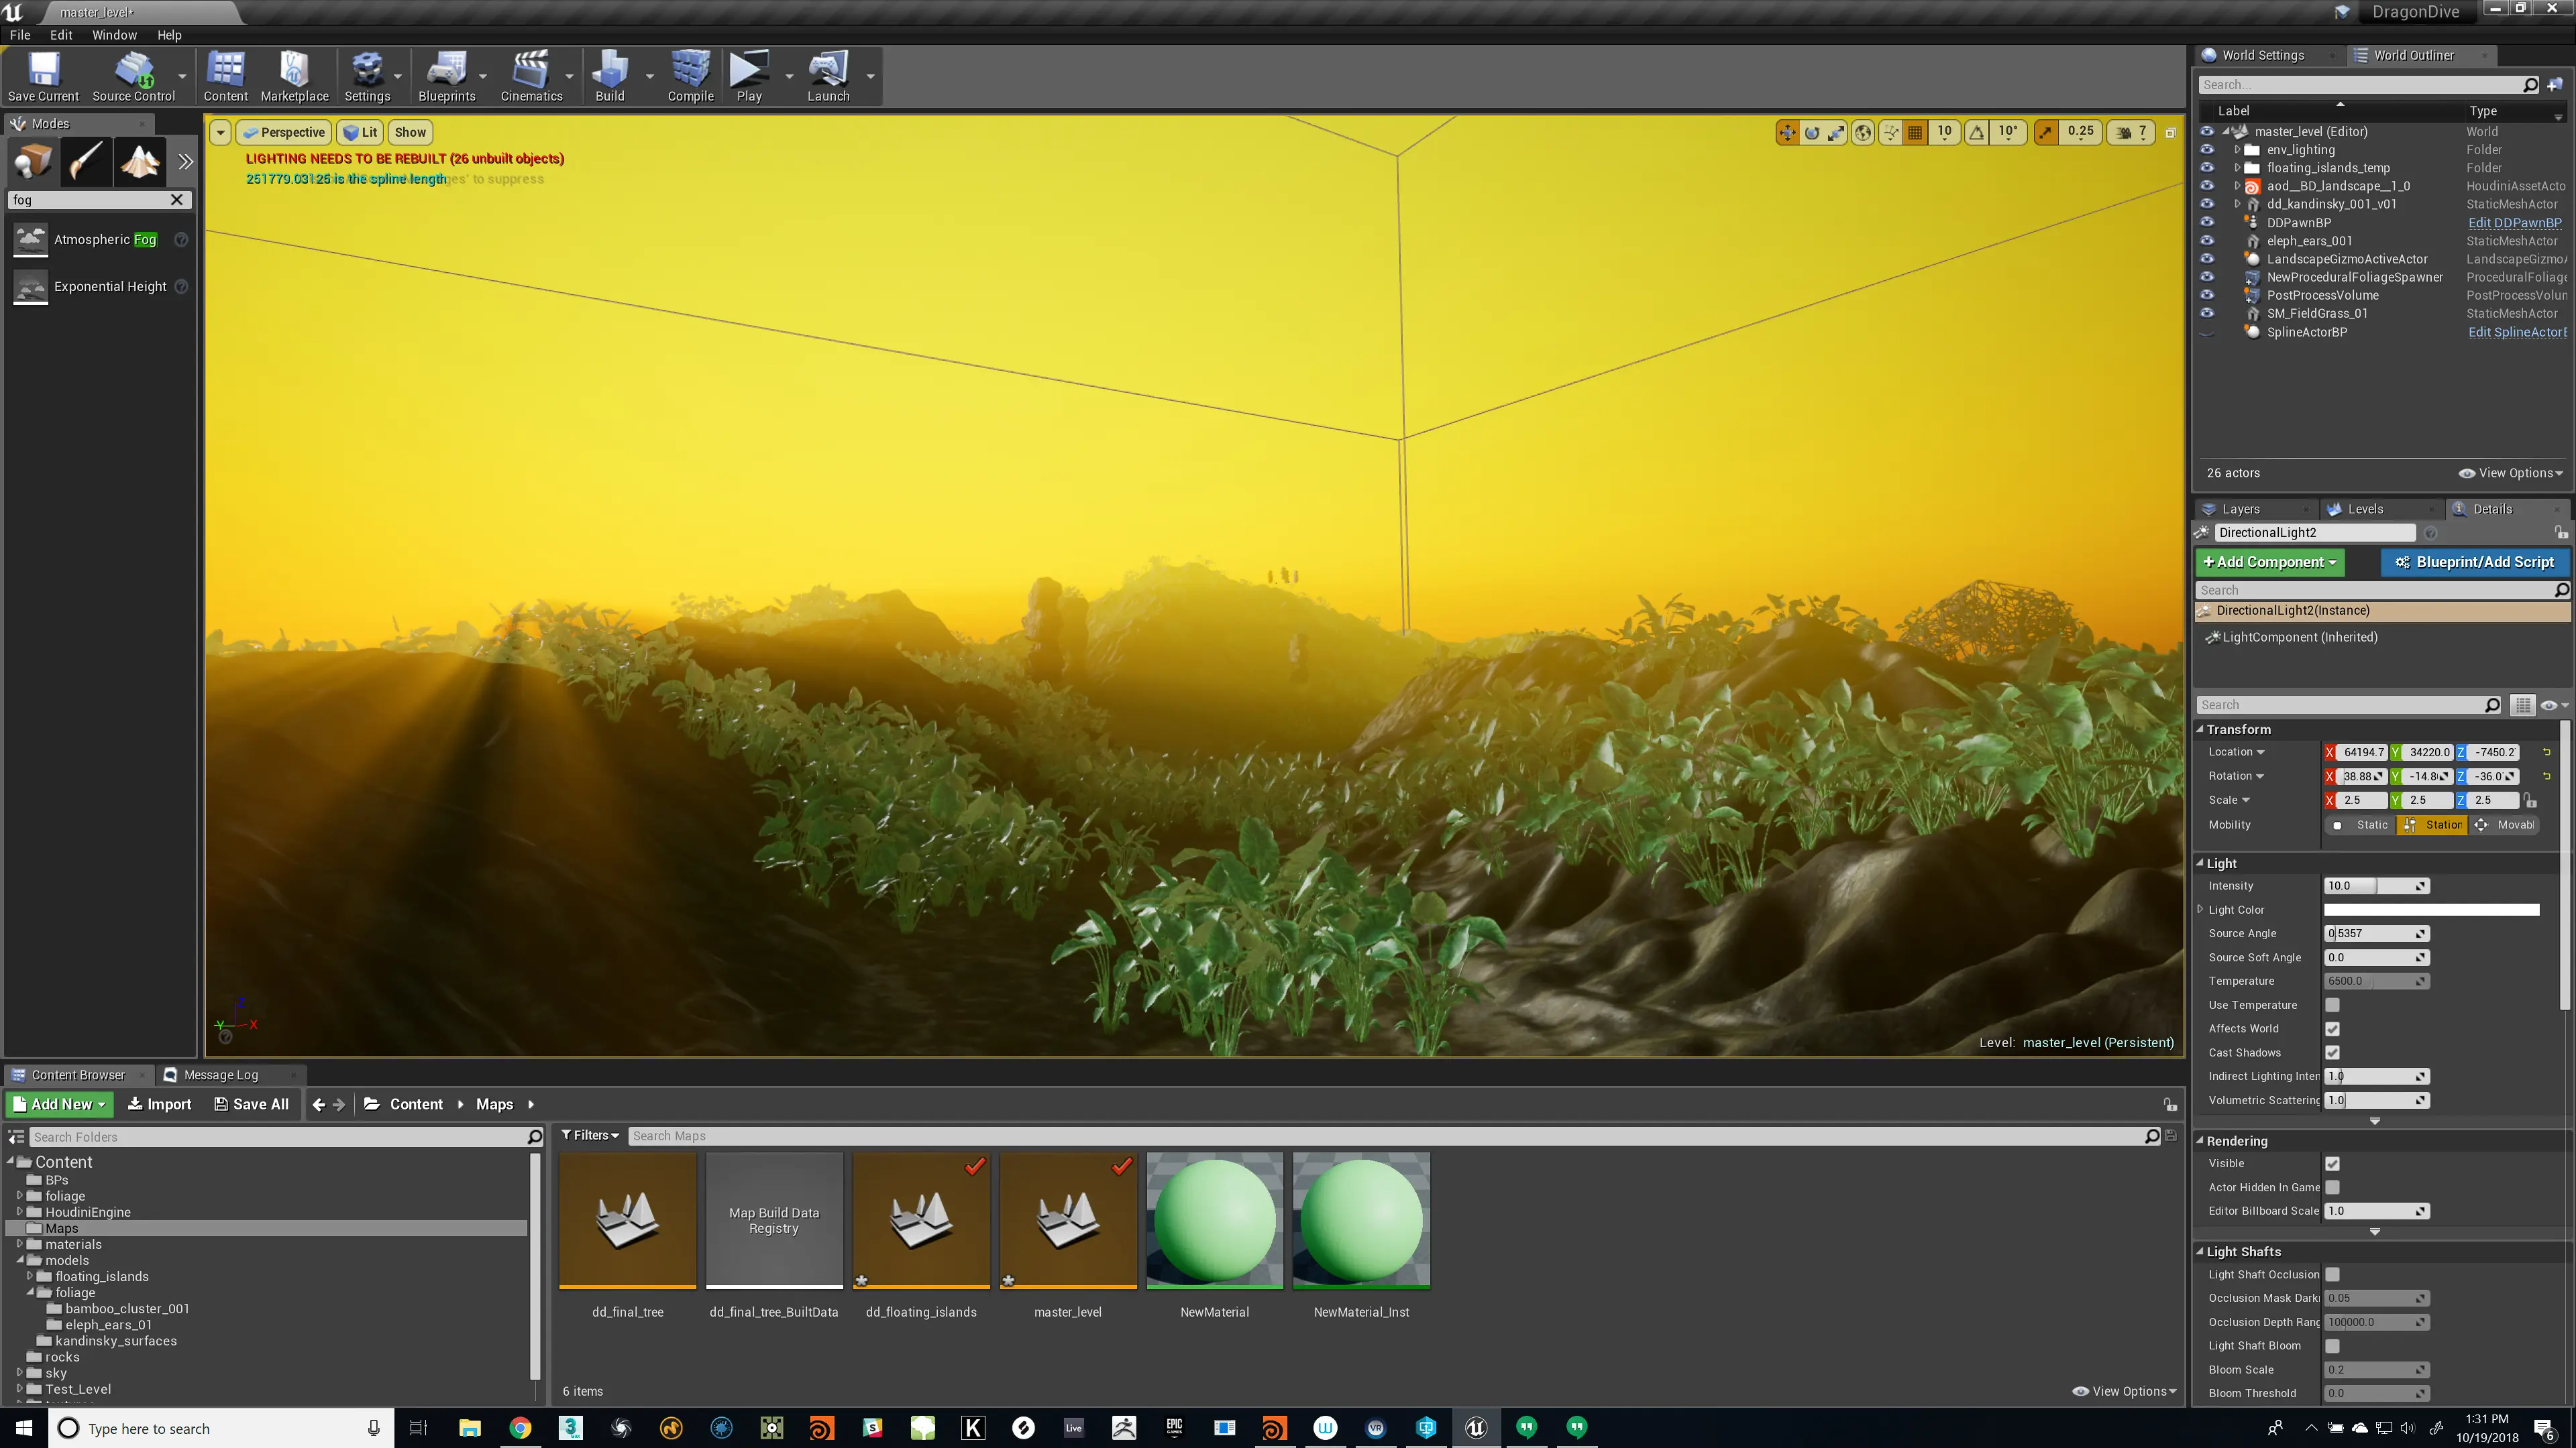Enable the Use Temperature checkbox
The width and height of the screenshot is (2576, 1448).
[x=2332, y=1004]
